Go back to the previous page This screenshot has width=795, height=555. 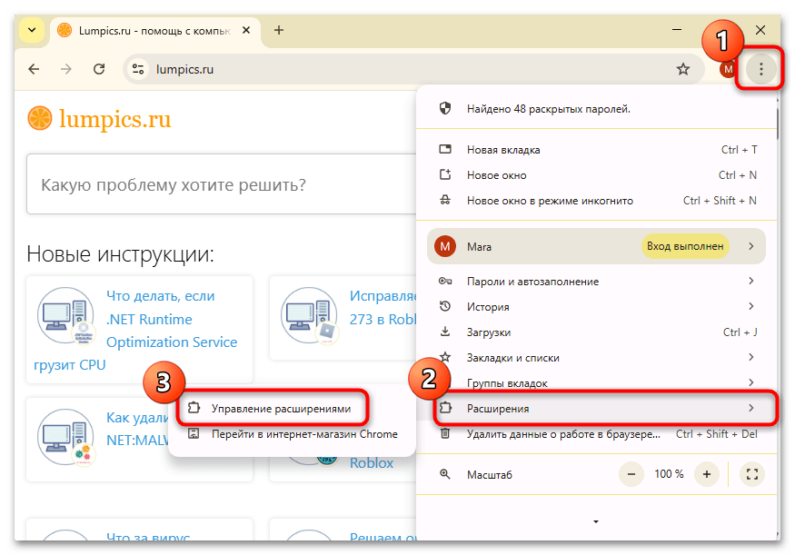click(x=34, y=69)
